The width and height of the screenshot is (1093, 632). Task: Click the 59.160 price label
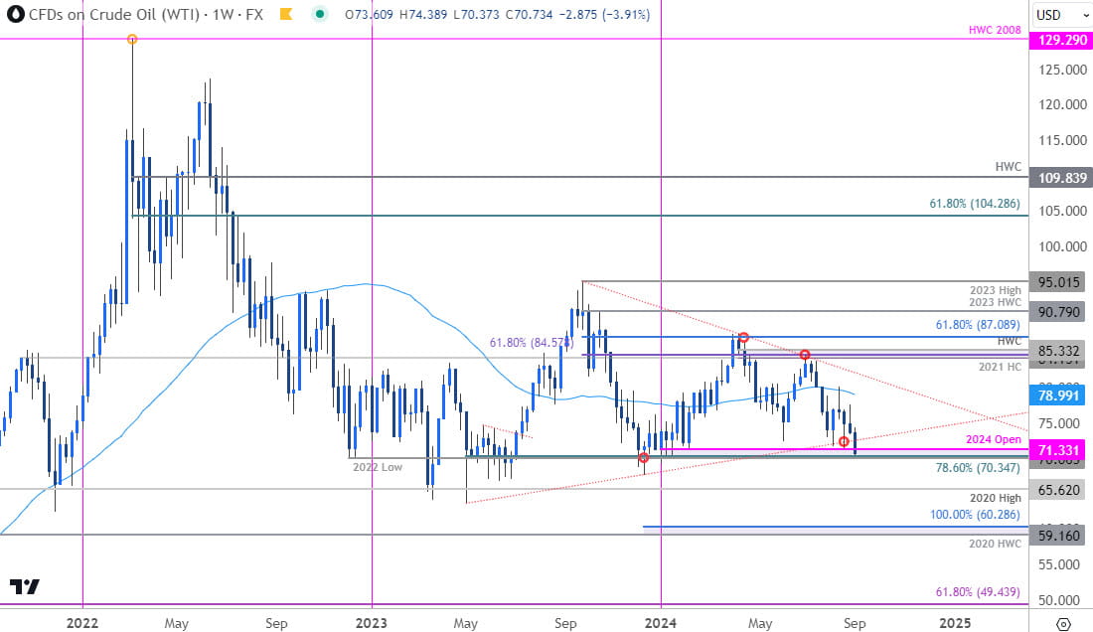(1059, 536)
